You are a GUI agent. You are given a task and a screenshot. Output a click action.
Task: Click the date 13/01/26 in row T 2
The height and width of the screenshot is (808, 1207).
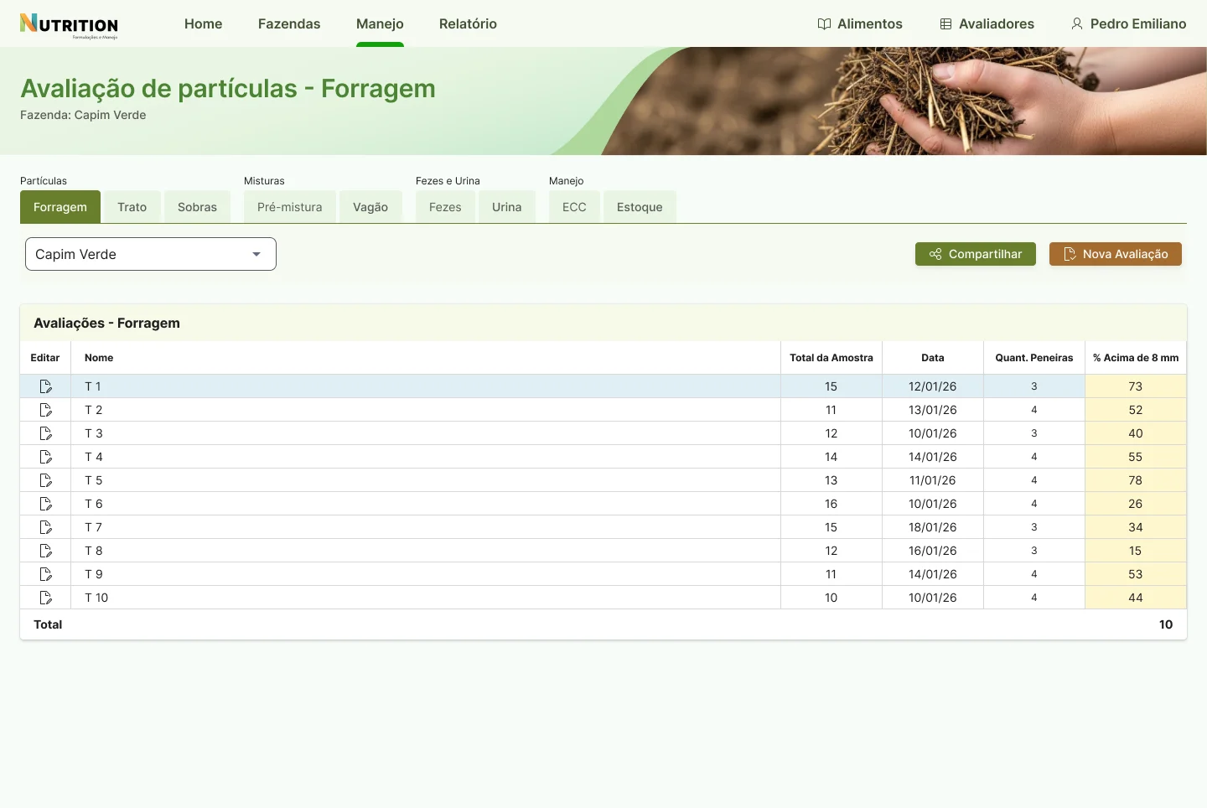coord(933,410)
